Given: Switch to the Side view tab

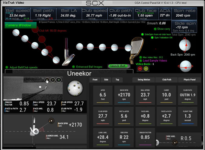Looking at the screenshot, I should [106, 80].
